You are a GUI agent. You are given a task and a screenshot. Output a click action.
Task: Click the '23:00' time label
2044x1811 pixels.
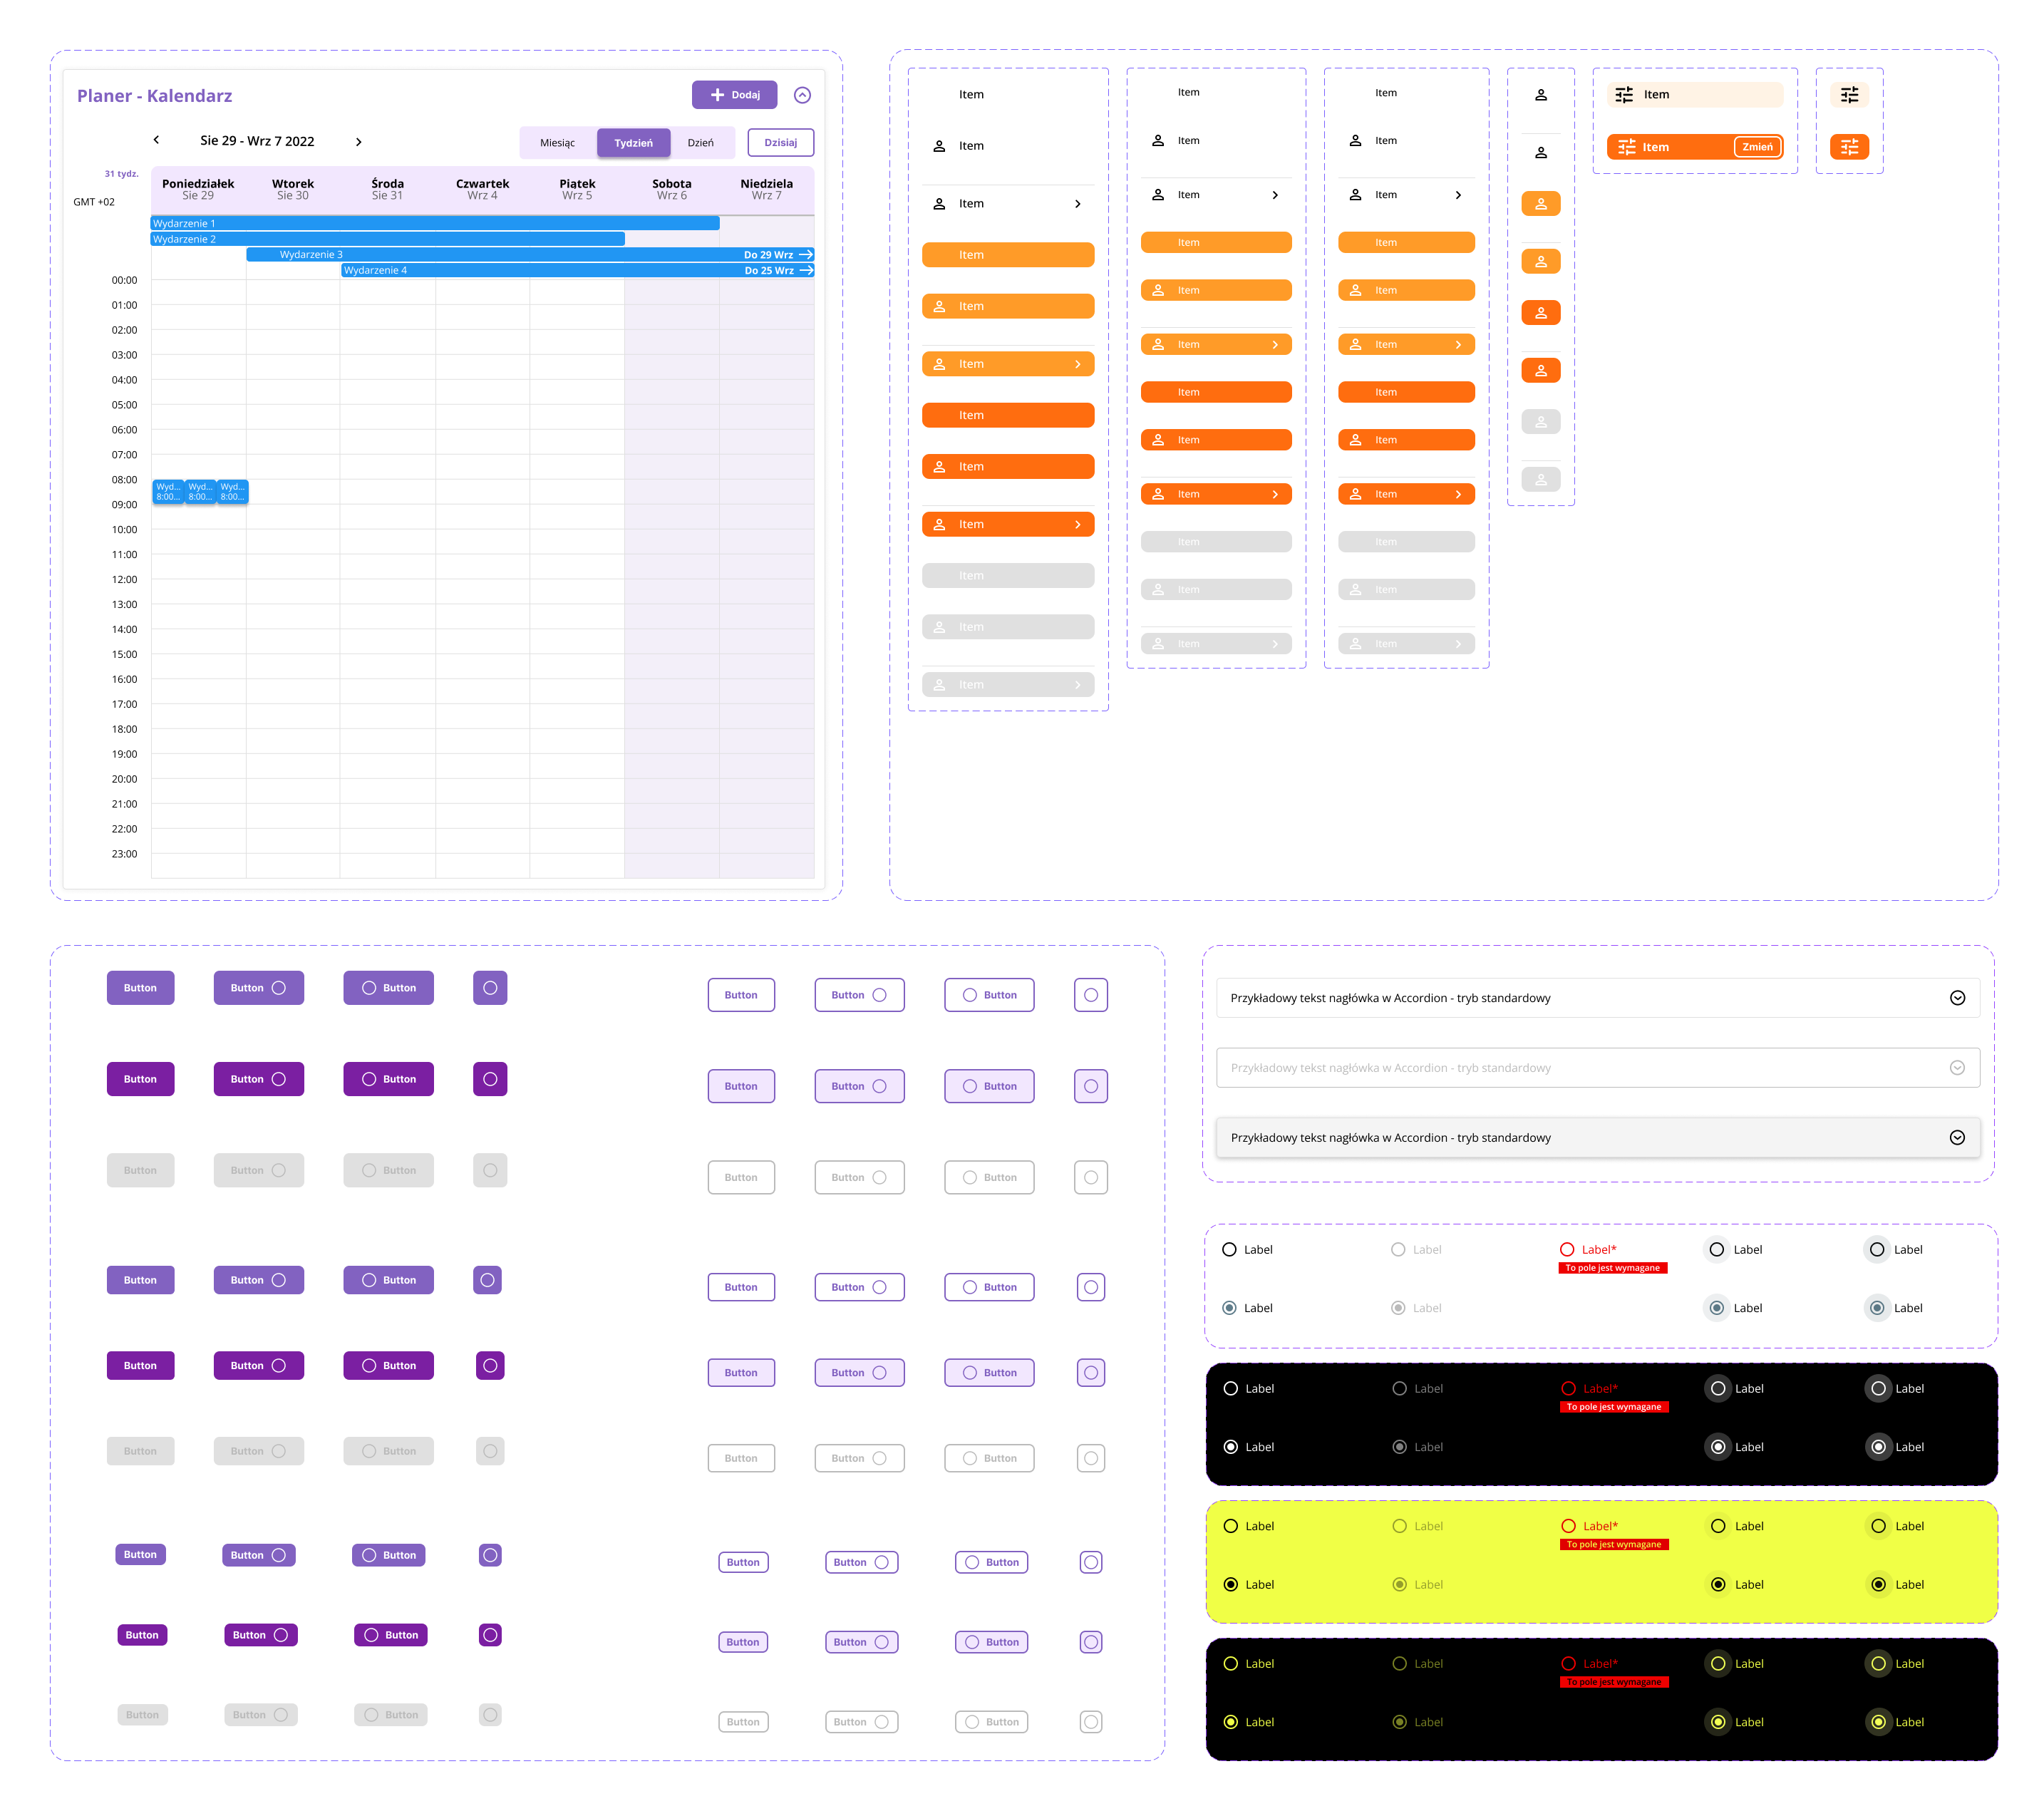[125, 854]
